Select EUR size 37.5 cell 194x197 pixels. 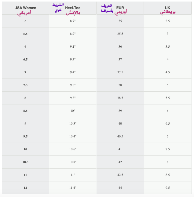(x=120, y=72)
